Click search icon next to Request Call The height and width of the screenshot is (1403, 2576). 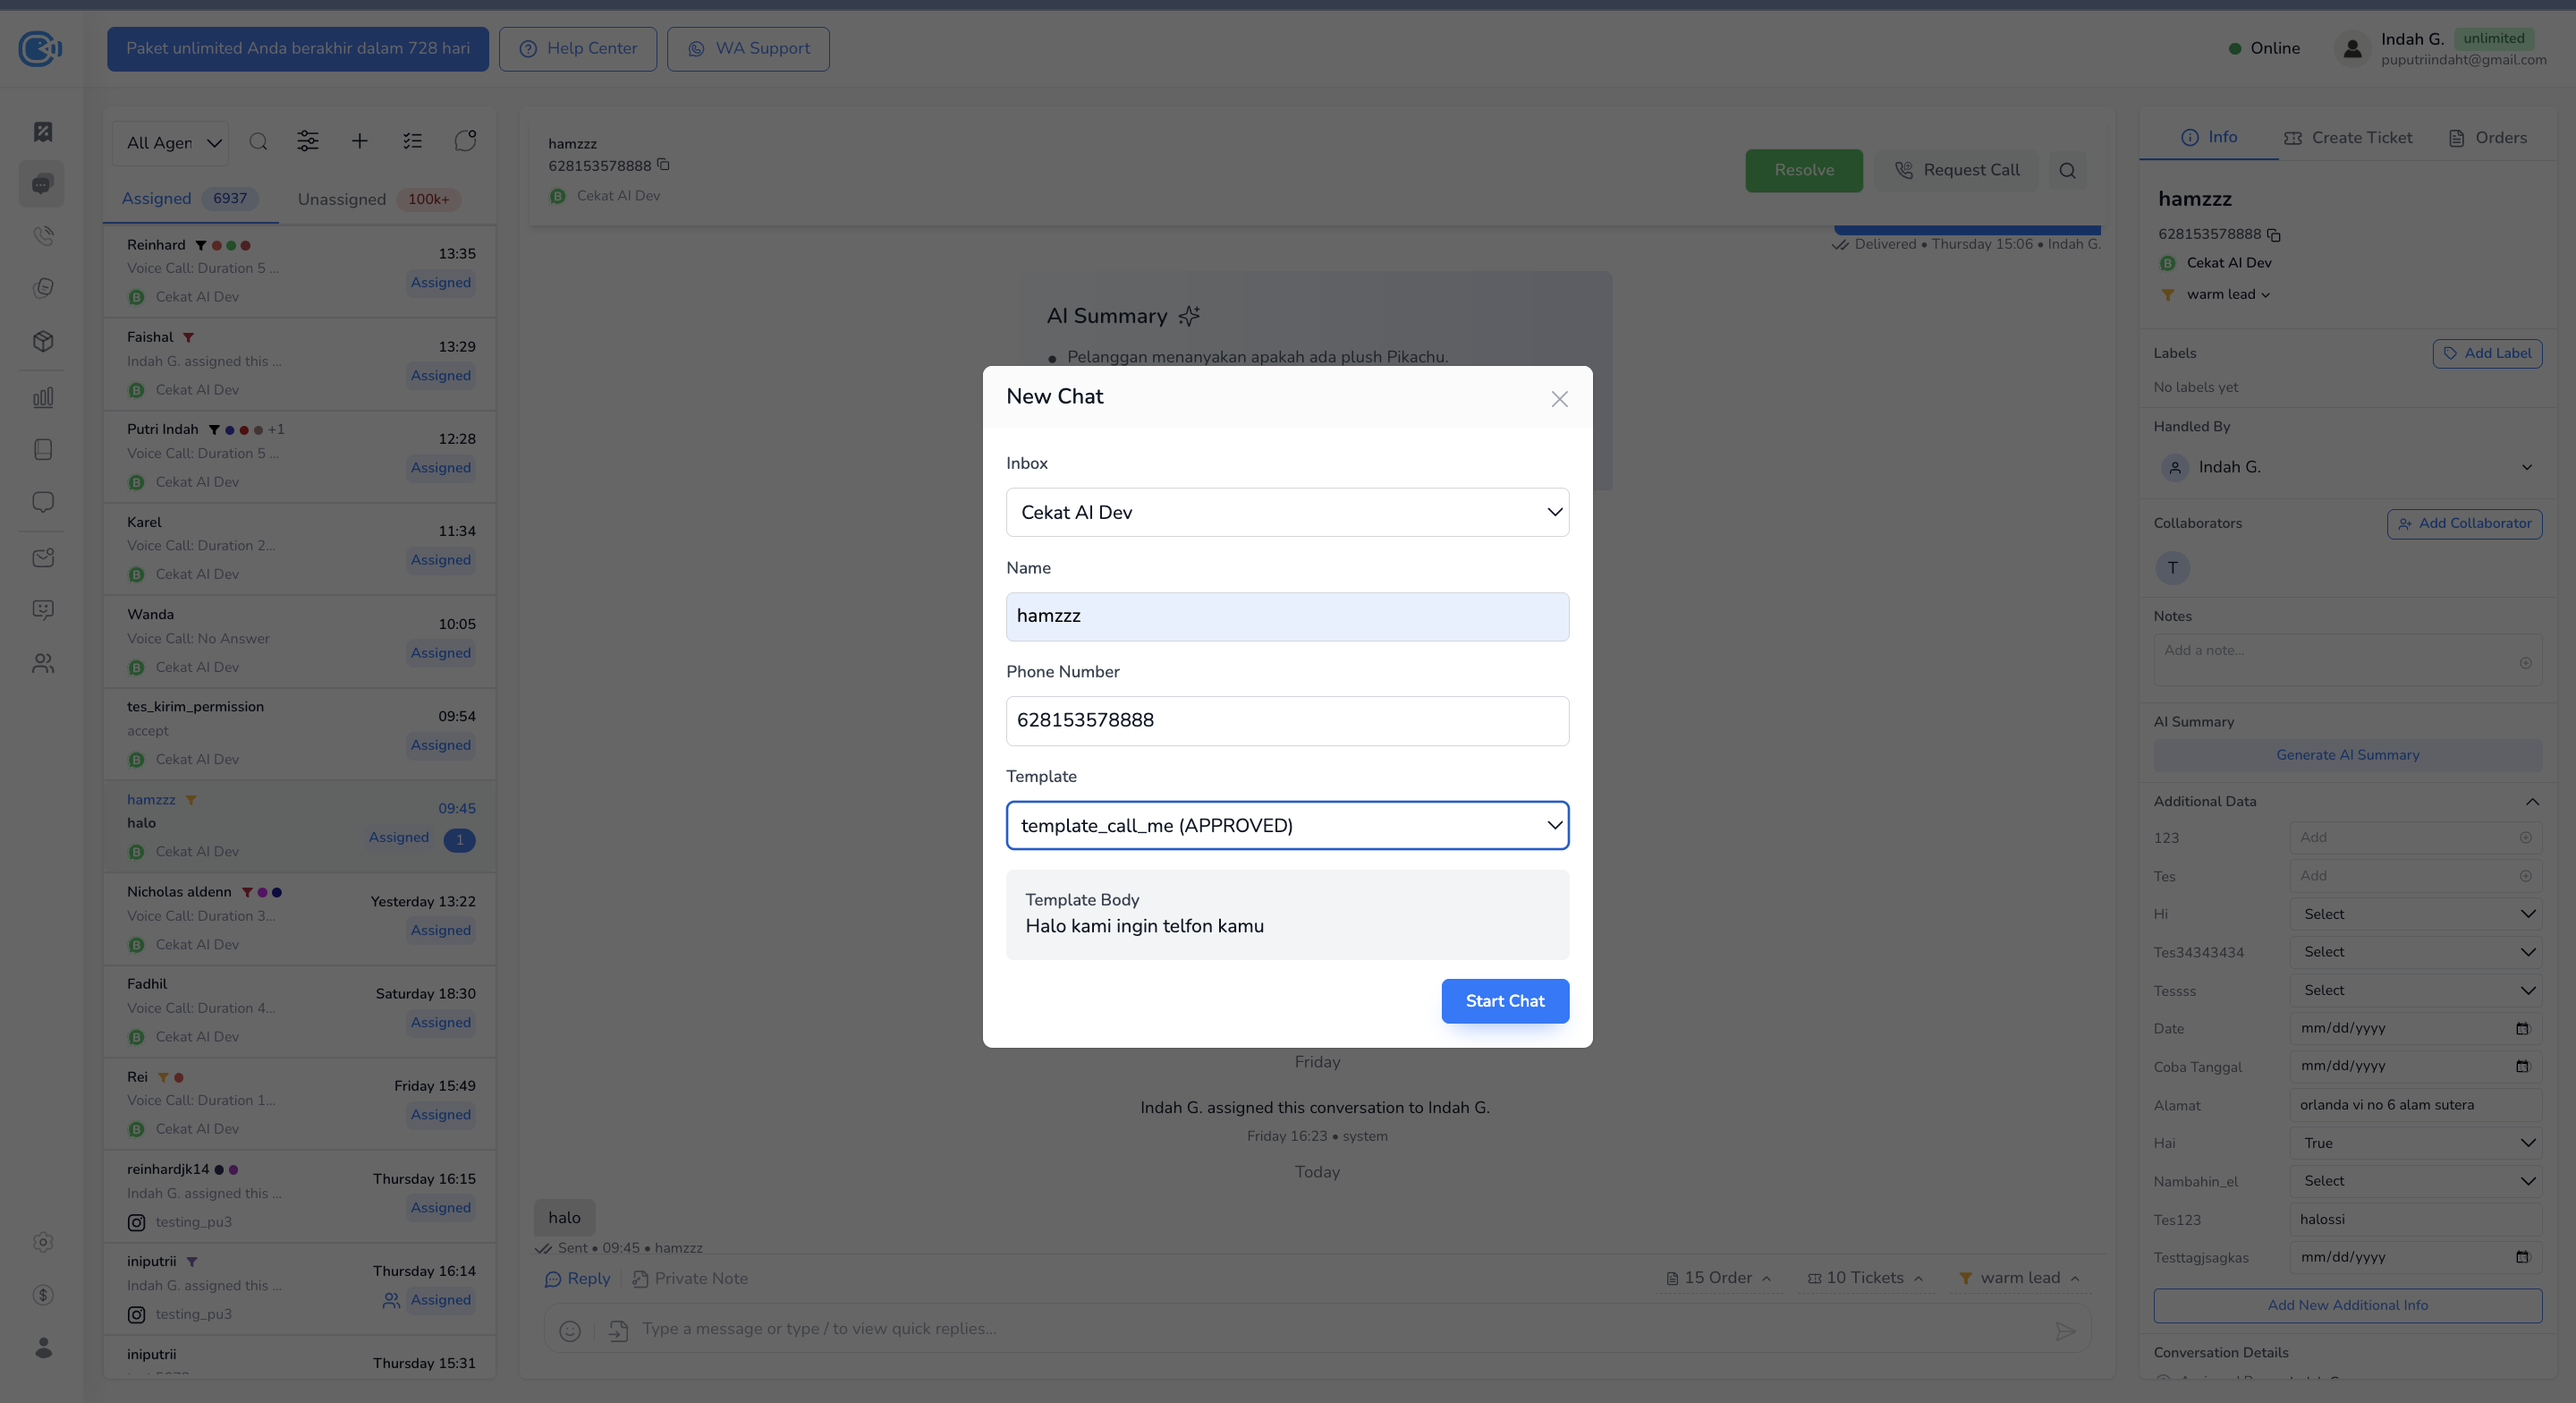click(2067, 171)
